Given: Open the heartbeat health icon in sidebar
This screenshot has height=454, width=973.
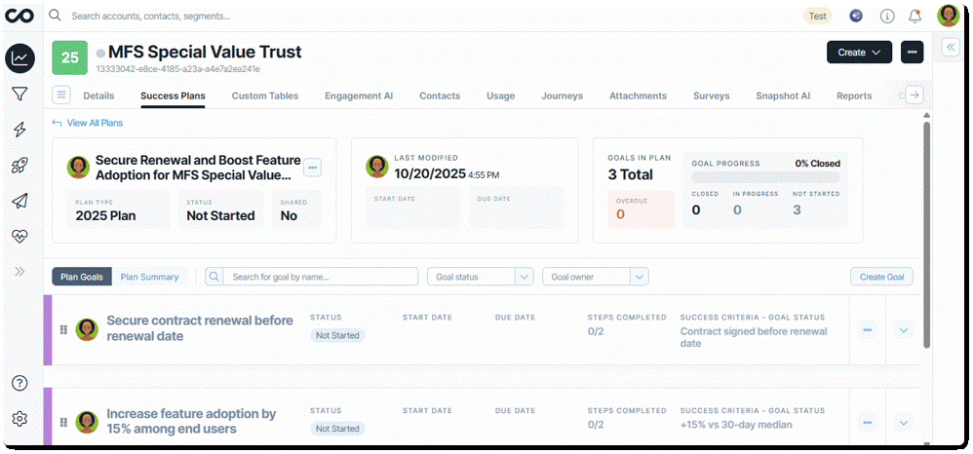Looking at the screenshot, I should point(19,236).
